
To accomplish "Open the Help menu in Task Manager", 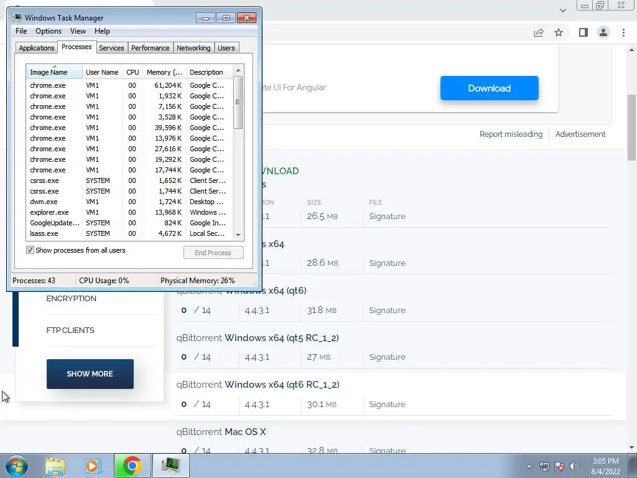I will (x=102, y=31).
